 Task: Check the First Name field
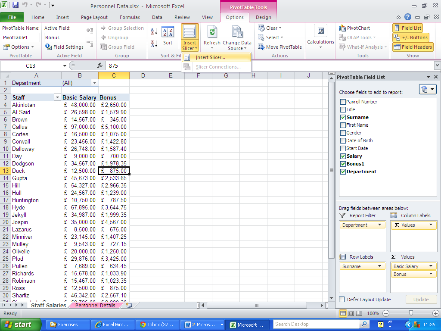coord(343,125)
